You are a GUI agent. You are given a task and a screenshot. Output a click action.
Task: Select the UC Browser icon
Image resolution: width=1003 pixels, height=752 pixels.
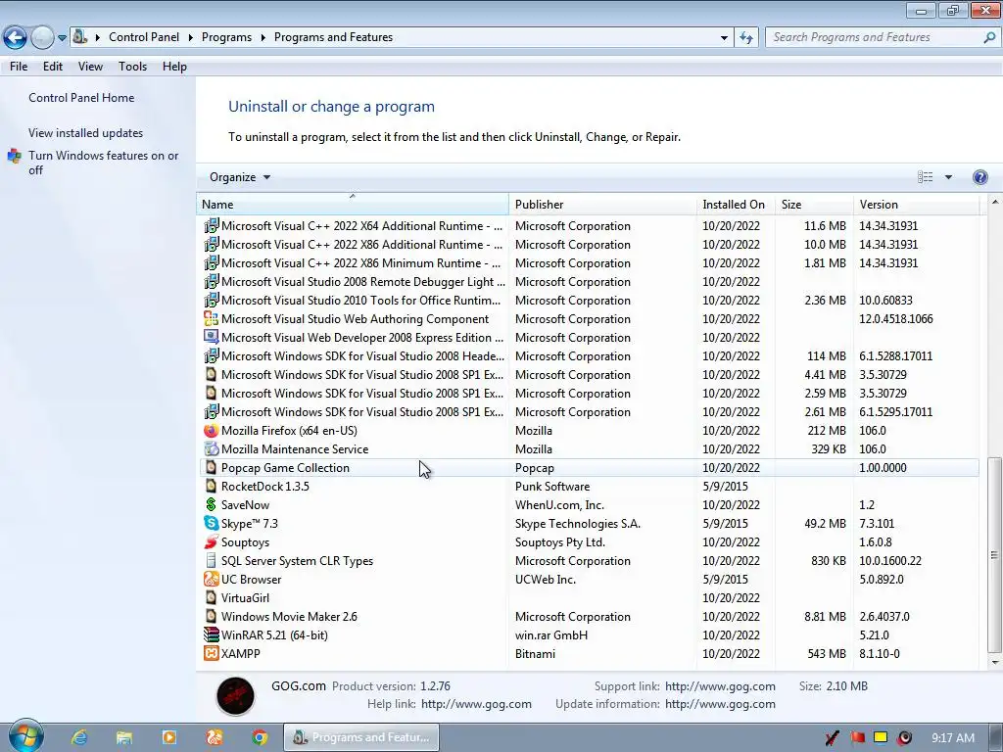tap(211, 579)
